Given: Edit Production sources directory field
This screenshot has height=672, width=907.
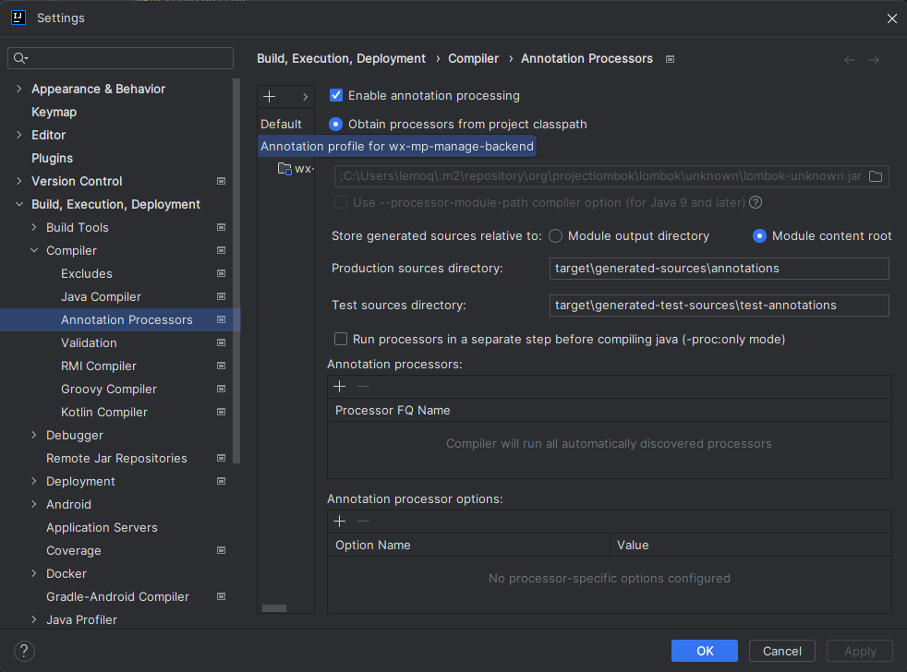Looking at the screenshot, I should point(719,269).
